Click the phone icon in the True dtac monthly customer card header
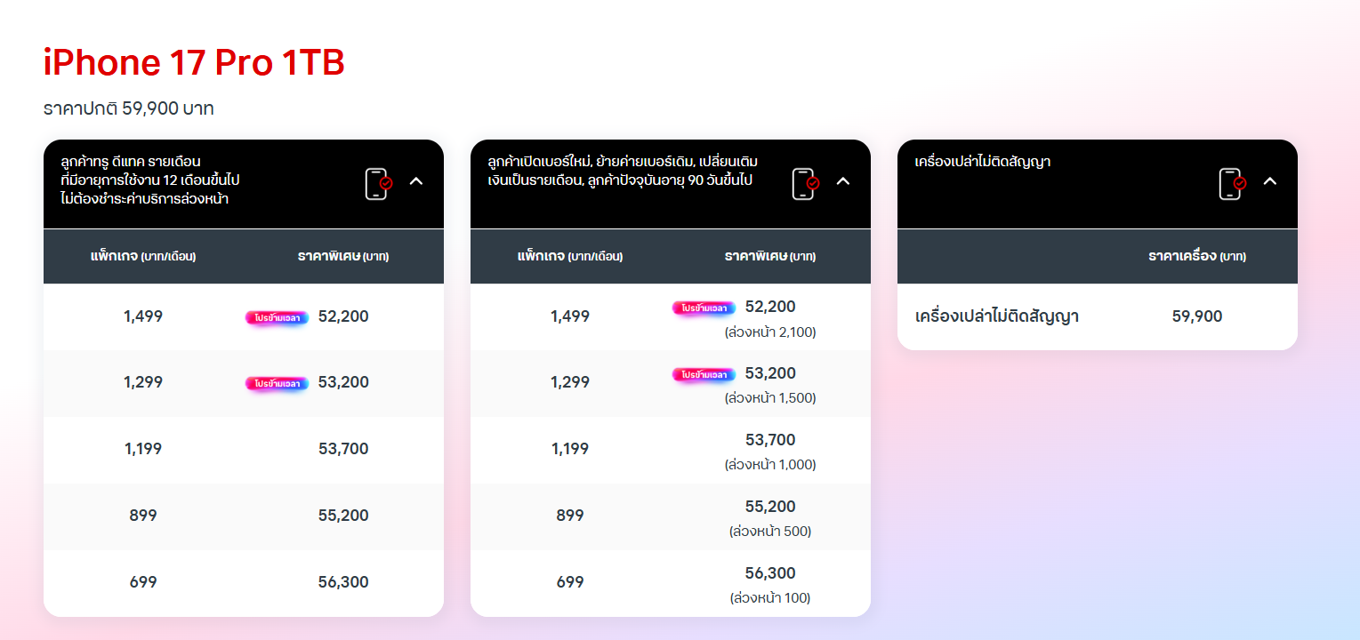Screen dimensions: 1360x640 point(378,184)
